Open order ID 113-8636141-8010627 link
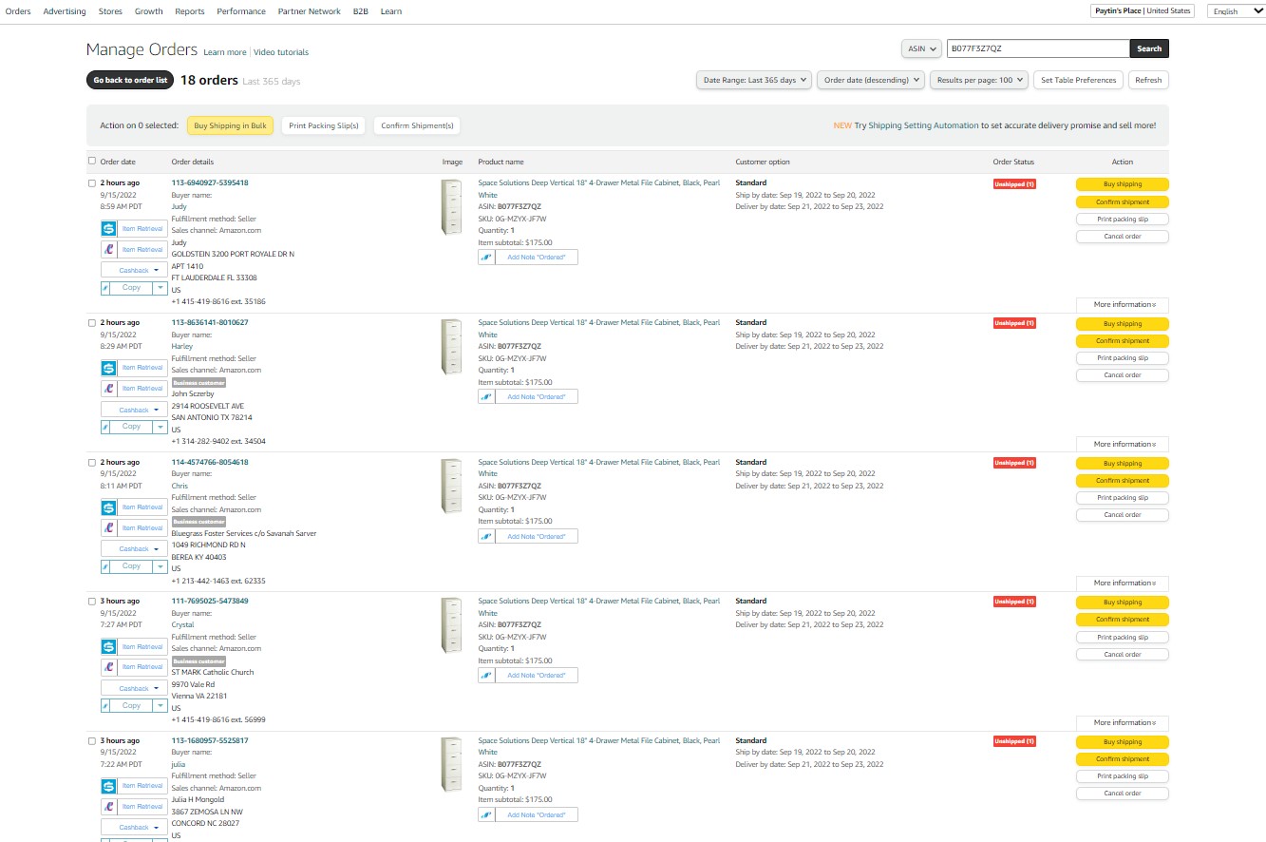This screenshot has height=842, width=1266. coord(210,323)
